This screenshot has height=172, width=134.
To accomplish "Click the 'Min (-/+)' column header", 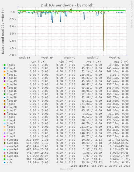I will pos(66,62).
